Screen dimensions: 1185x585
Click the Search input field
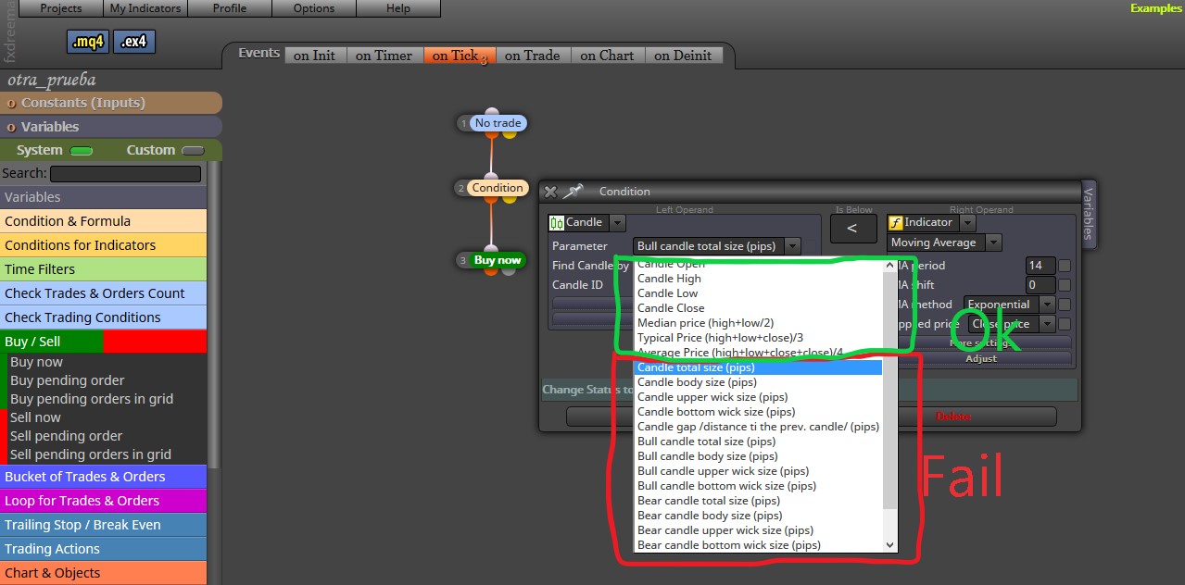(125, 174)
